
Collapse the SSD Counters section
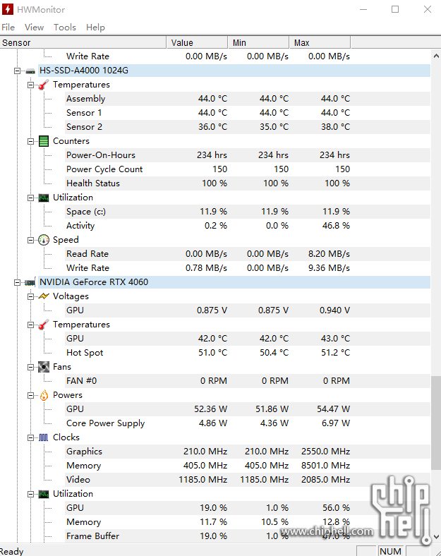(30, 142)
